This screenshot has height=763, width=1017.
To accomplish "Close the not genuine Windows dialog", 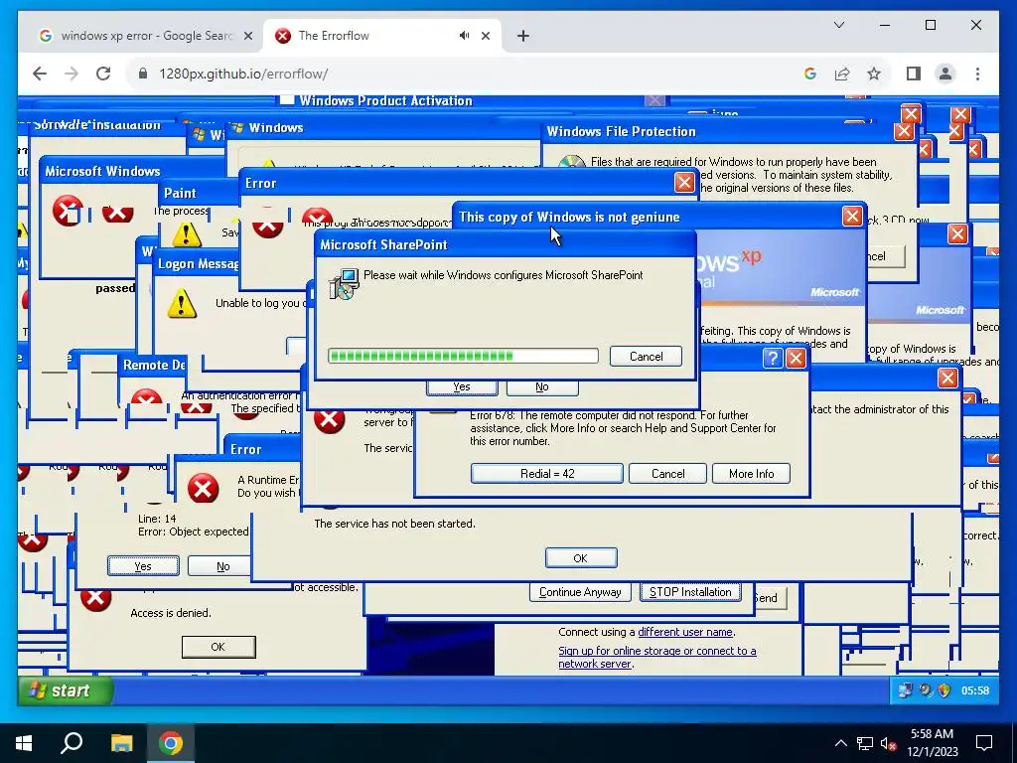I will click(x=851, y=216).
